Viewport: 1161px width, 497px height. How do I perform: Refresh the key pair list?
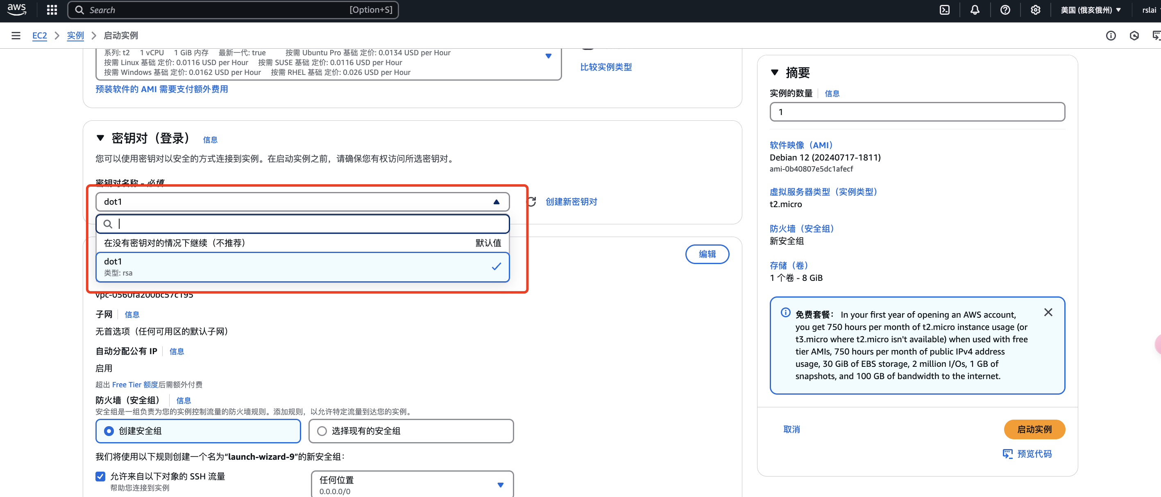pyautogui.click(x=531, y=201)
